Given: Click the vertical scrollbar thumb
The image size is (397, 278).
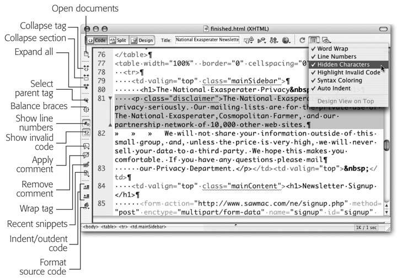Looking at the screenshot, I should (387, 145).
